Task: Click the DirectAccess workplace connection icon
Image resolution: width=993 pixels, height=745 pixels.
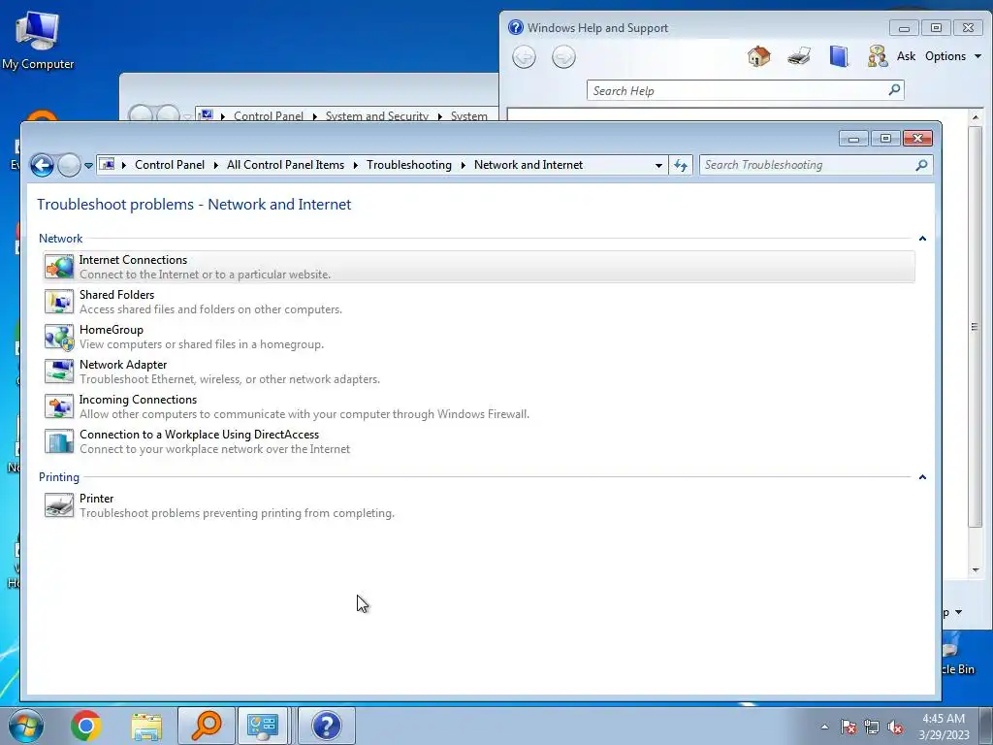Action: coord(59,441)
